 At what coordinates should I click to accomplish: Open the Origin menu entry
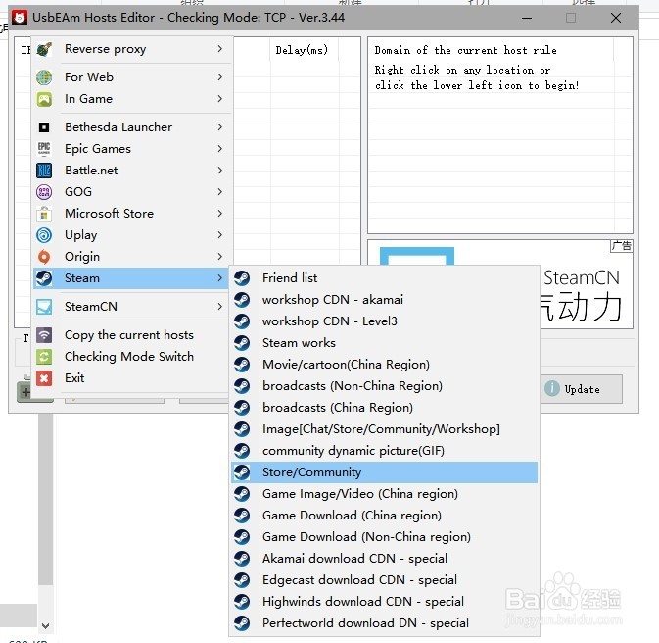[x=130, y=257]
